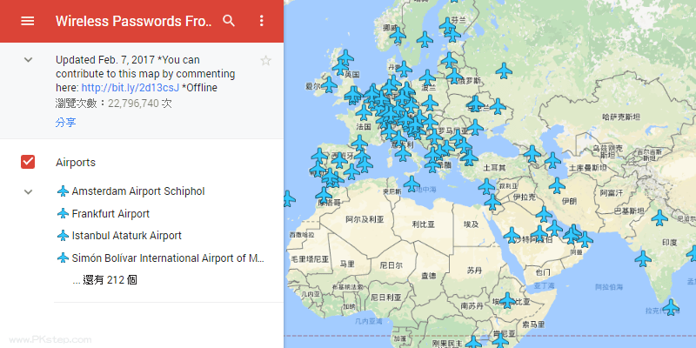Expand the '... 還有 212 個' remaining items

tap(104, 280)
